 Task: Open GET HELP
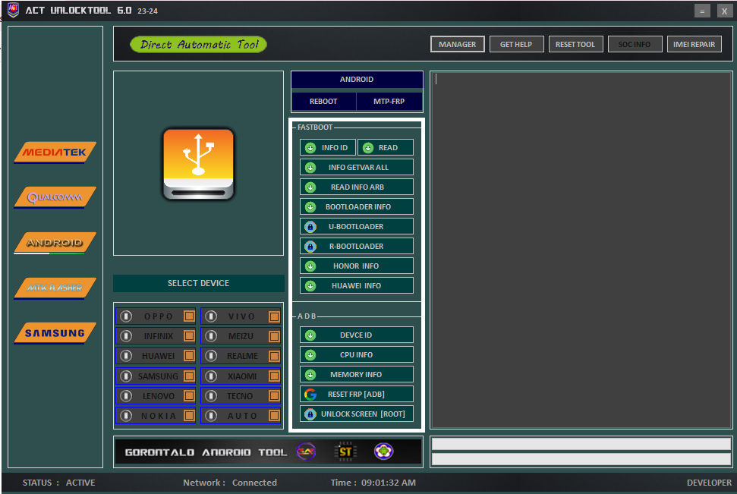(516, 44)
